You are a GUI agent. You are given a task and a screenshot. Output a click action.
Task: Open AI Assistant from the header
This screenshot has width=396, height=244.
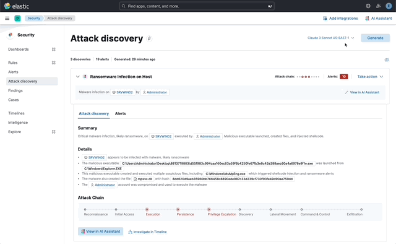[x=378, y=18]
